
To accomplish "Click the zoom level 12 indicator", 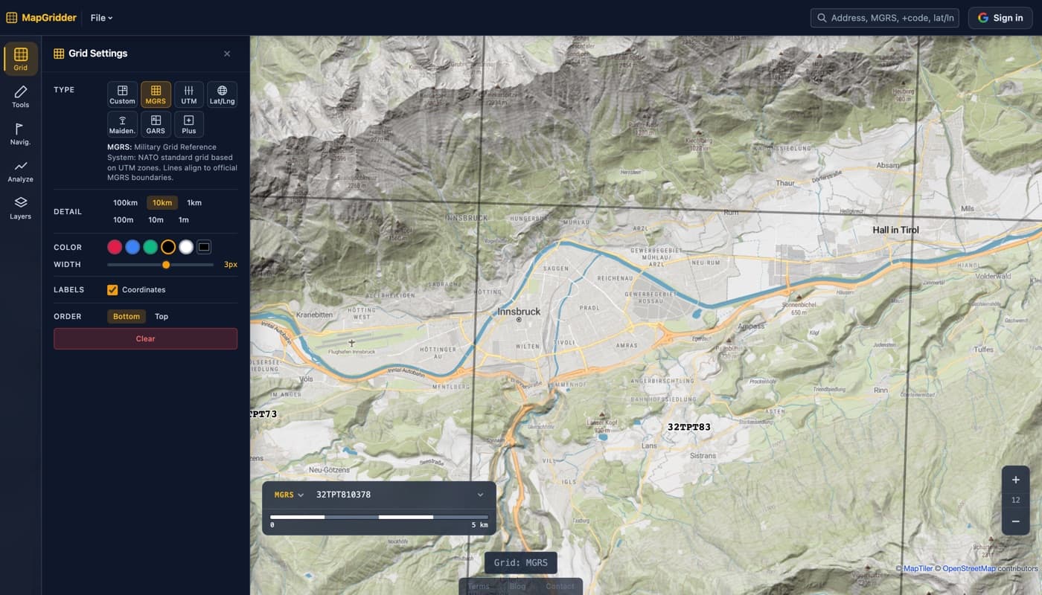I will tap(1016, 501).
